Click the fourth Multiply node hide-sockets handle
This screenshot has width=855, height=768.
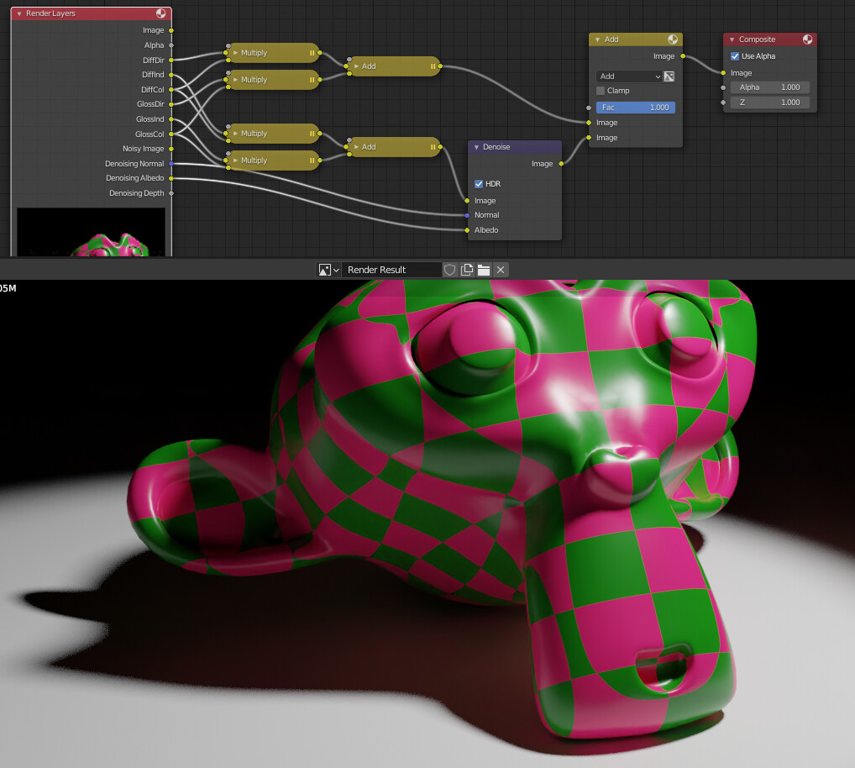pos(312,160)
